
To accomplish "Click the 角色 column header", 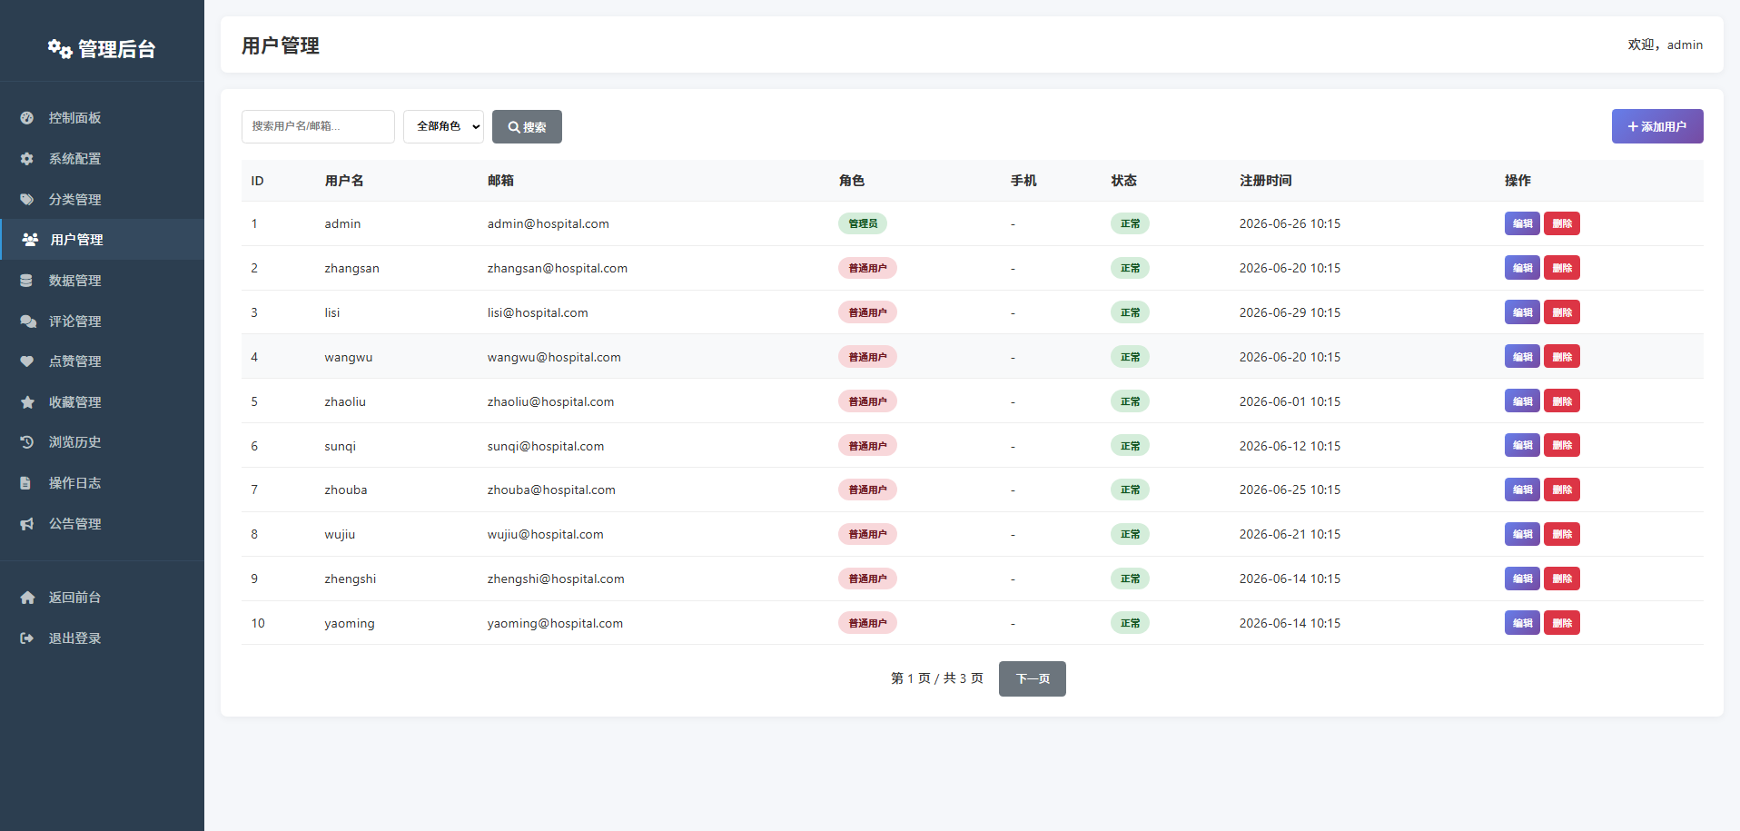I will point(852,181).
